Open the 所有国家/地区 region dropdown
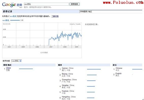Image resolution: width=144 pixels, height=100 pixels. (111, 12)
